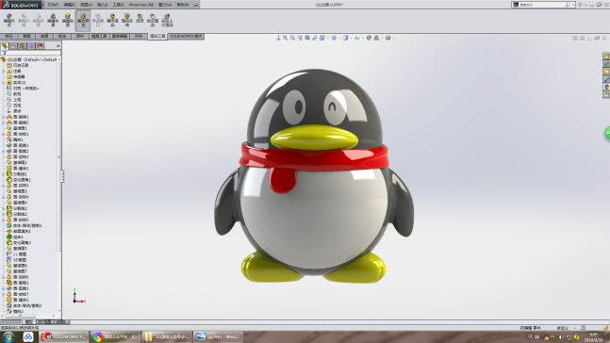Click the Edit Appearance (编辑外观) ribbon tool
This screenshot has width=610, height=343.
click(x=8, y=20)
